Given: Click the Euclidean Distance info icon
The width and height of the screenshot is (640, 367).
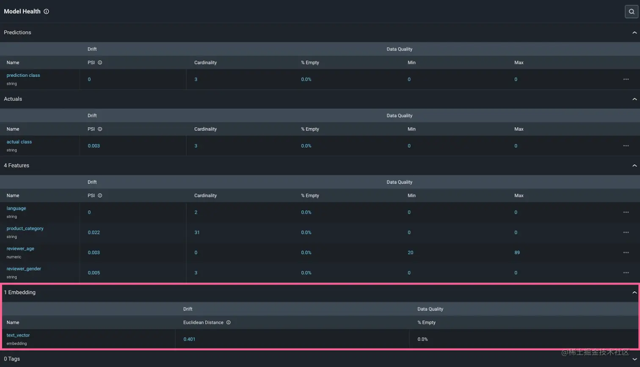Looking at the screenshot, I should [x=229, y=322].
